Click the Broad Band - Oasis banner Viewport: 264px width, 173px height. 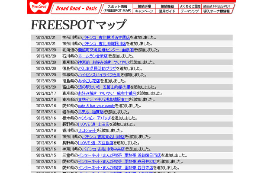click(x=76, y=8)
